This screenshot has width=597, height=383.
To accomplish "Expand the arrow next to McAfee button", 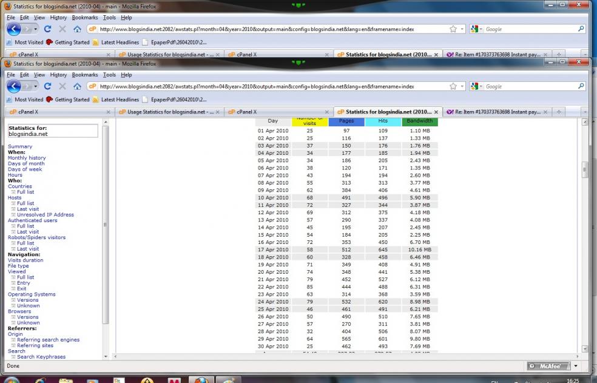I will (576, 366).
